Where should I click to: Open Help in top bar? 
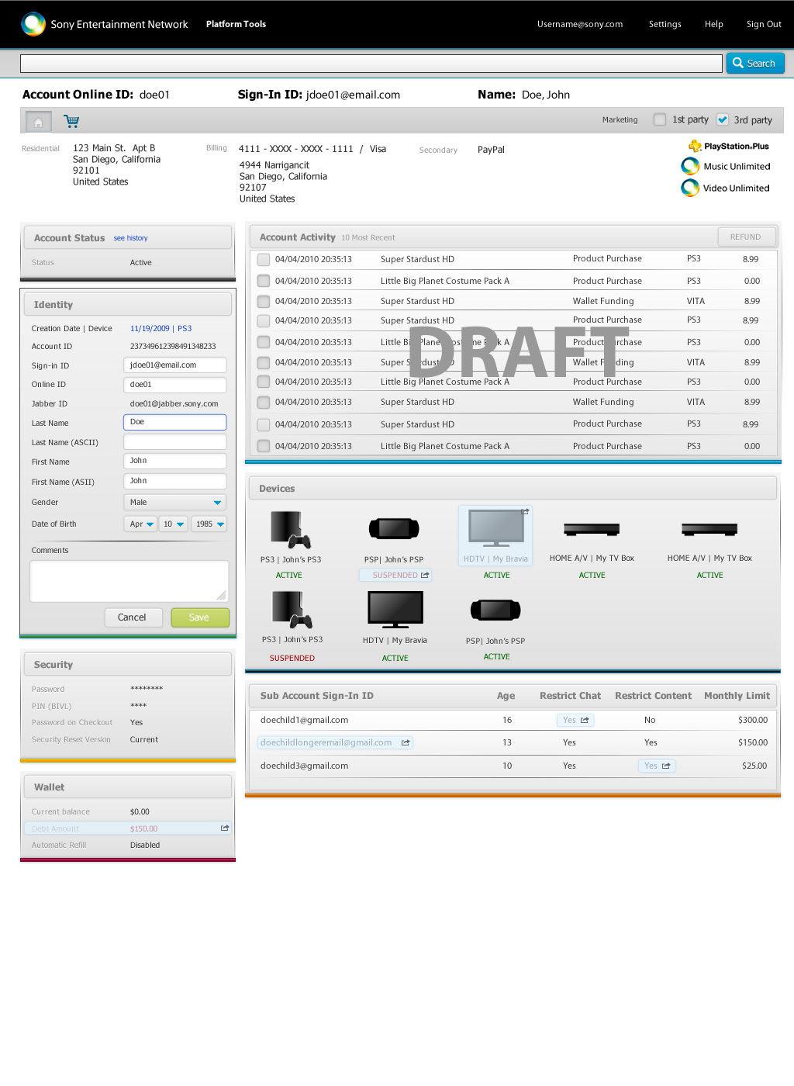[x=713, y=24]
